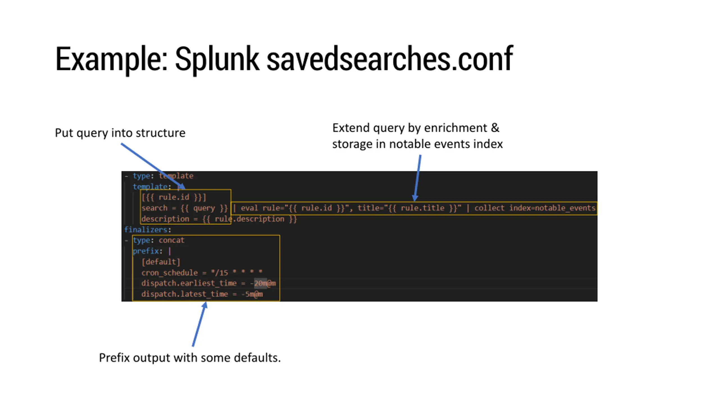Click the 'cron_schedule = */15 * * * *' line
The height and width of the screenshot is (404, 719).
[x=202, y=273]
